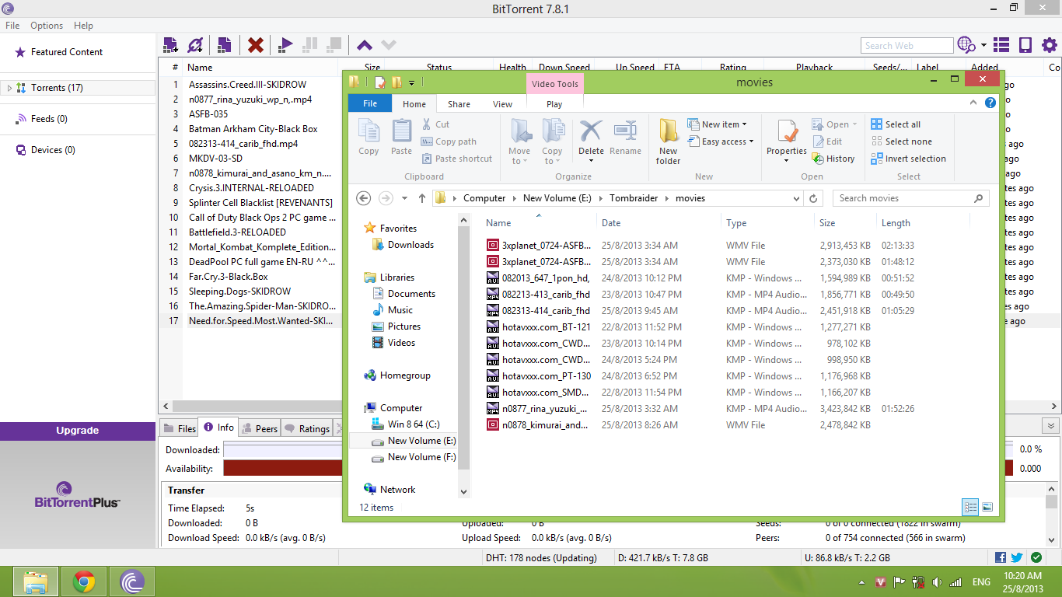Open the Share ribbon tab in Explorer

459,104
